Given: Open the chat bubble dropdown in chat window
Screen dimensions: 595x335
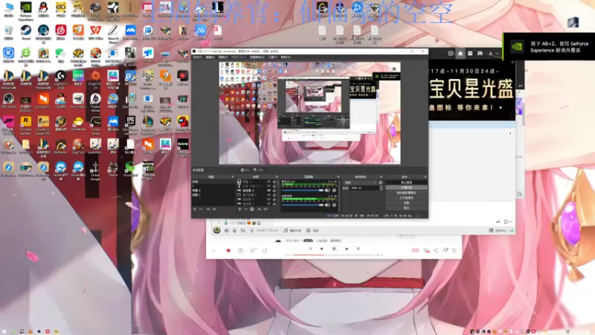Looking at the screenshot, I should tap(507, 221).
